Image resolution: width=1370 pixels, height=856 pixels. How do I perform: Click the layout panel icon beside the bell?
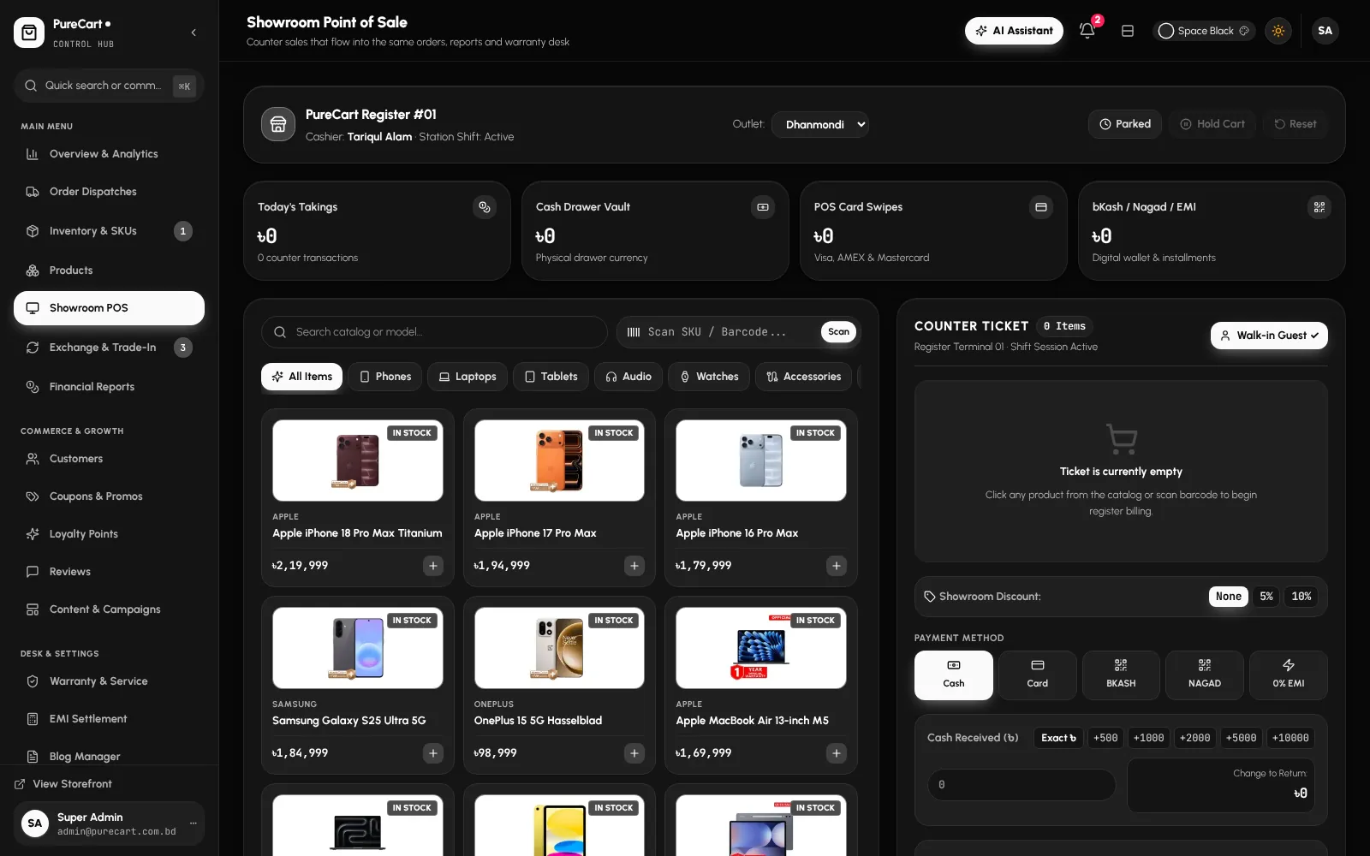pos(1128,31)
